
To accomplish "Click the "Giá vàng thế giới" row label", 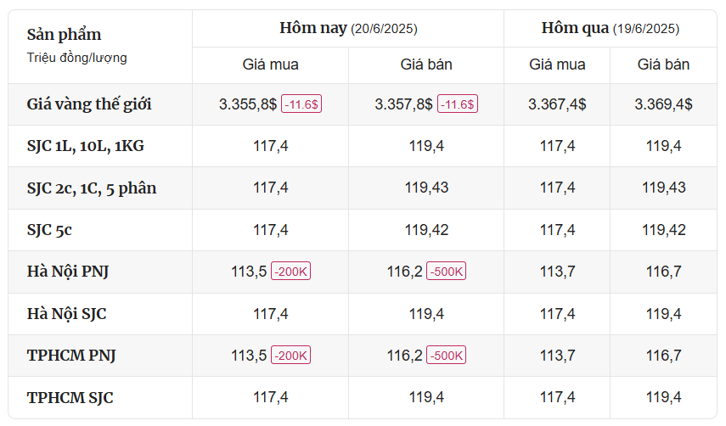I will pyautogui.click(x=89, y=104).
